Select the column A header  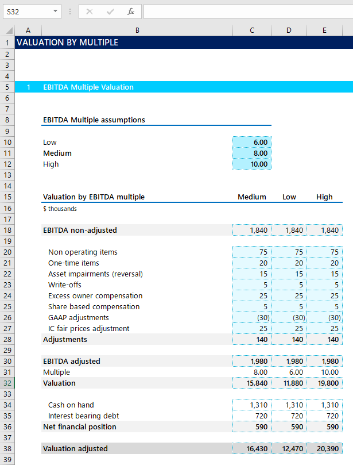coord(28,30)
